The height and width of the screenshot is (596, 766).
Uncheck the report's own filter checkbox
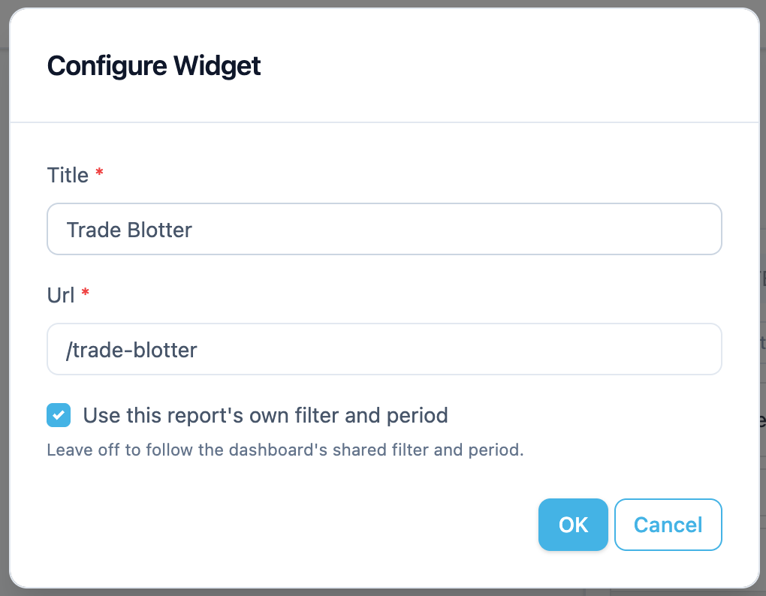[x=59, y=415]
